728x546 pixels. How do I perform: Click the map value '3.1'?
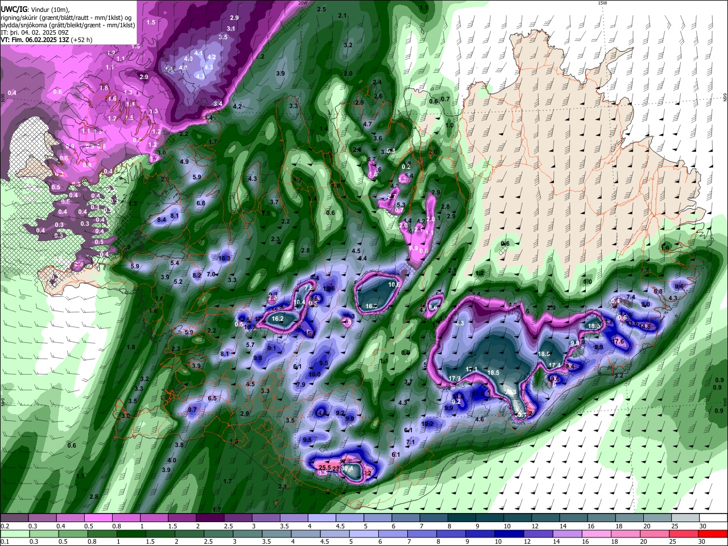(231, 28)
